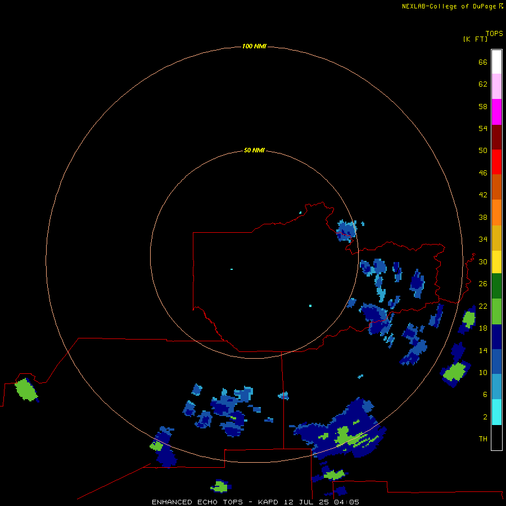Click the 30 legend value label
506x506 pixels.
[x=483, y=261]
